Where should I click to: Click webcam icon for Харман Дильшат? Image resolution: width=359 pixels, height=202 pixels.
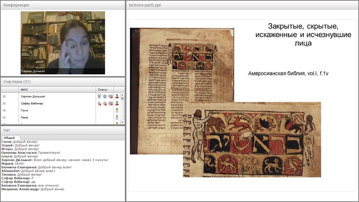105,96
